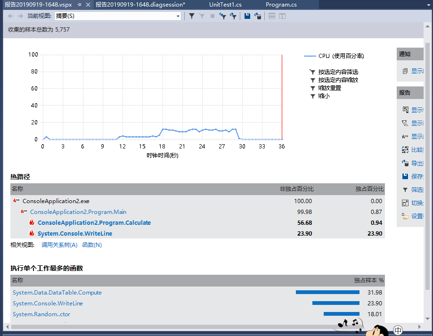Click the 中 input method indicator
433x336 pixels.
pos(398,330)
